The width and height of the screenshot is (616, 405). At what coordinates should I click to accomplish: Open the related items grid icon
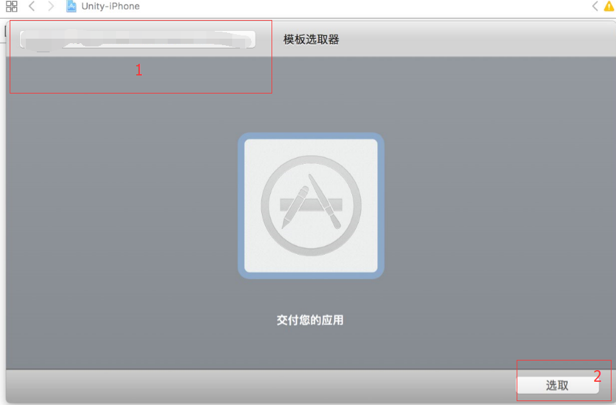click(12, 6)
